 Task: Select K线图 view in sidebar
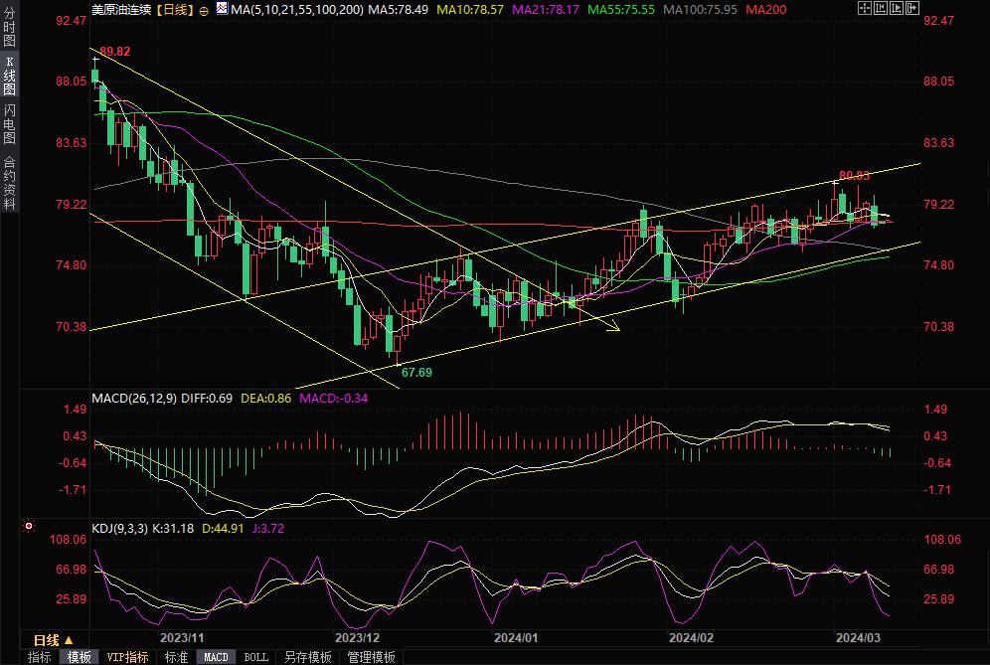10,77
